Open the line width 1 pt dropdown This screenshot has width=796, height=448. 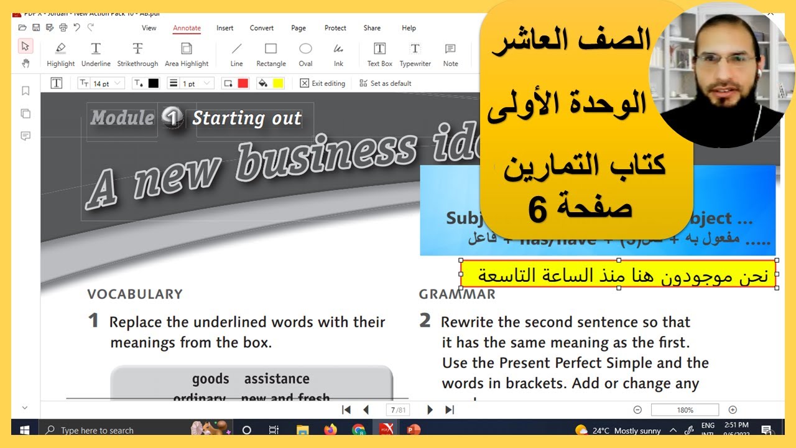191,83
